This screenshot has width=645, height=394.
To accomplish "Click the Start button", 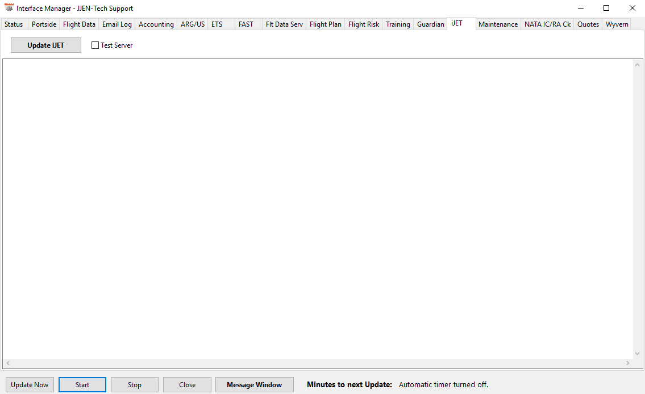I will tap(82, 384).
